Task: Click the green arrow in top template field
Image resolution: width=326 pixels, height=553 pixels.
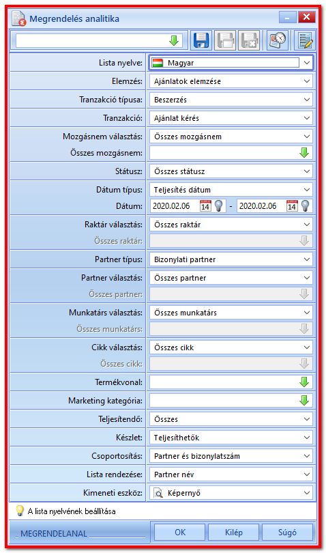Action: click(174, 40)
